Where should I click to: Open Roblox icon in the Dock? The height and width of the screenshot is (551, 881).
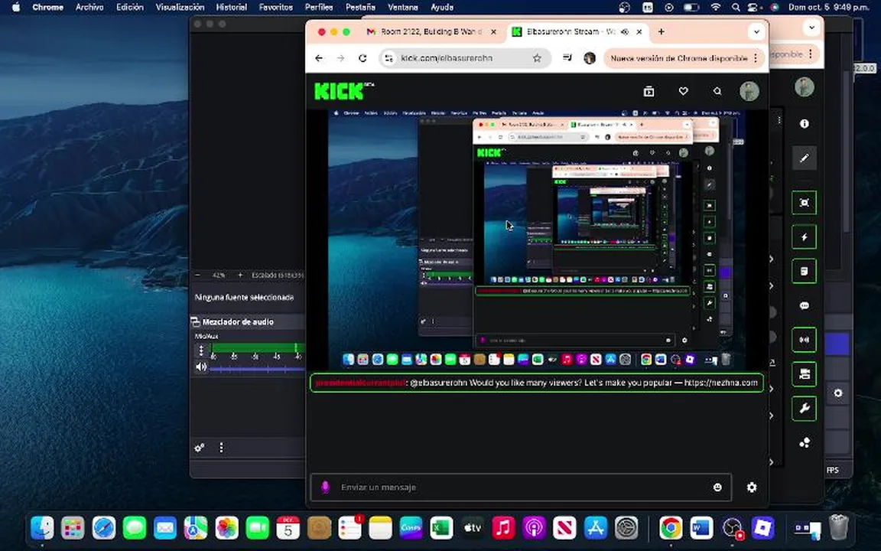[x=763, y=528]
